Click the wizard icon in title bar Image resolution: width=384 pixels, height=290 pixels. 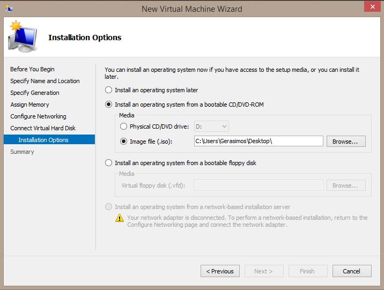click(9, 9)
